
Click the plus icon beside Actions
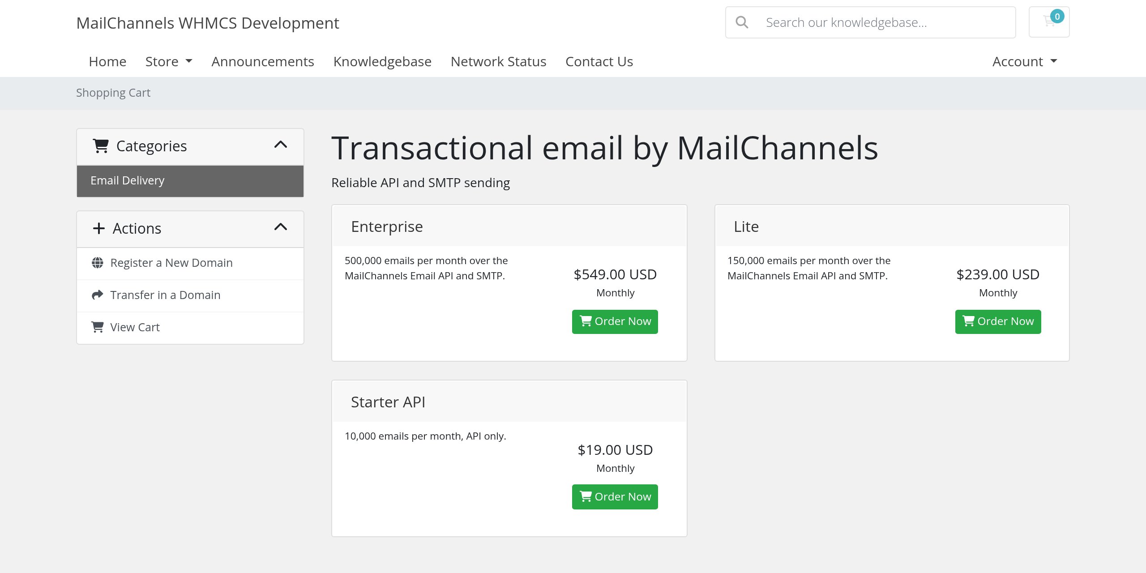99,228
